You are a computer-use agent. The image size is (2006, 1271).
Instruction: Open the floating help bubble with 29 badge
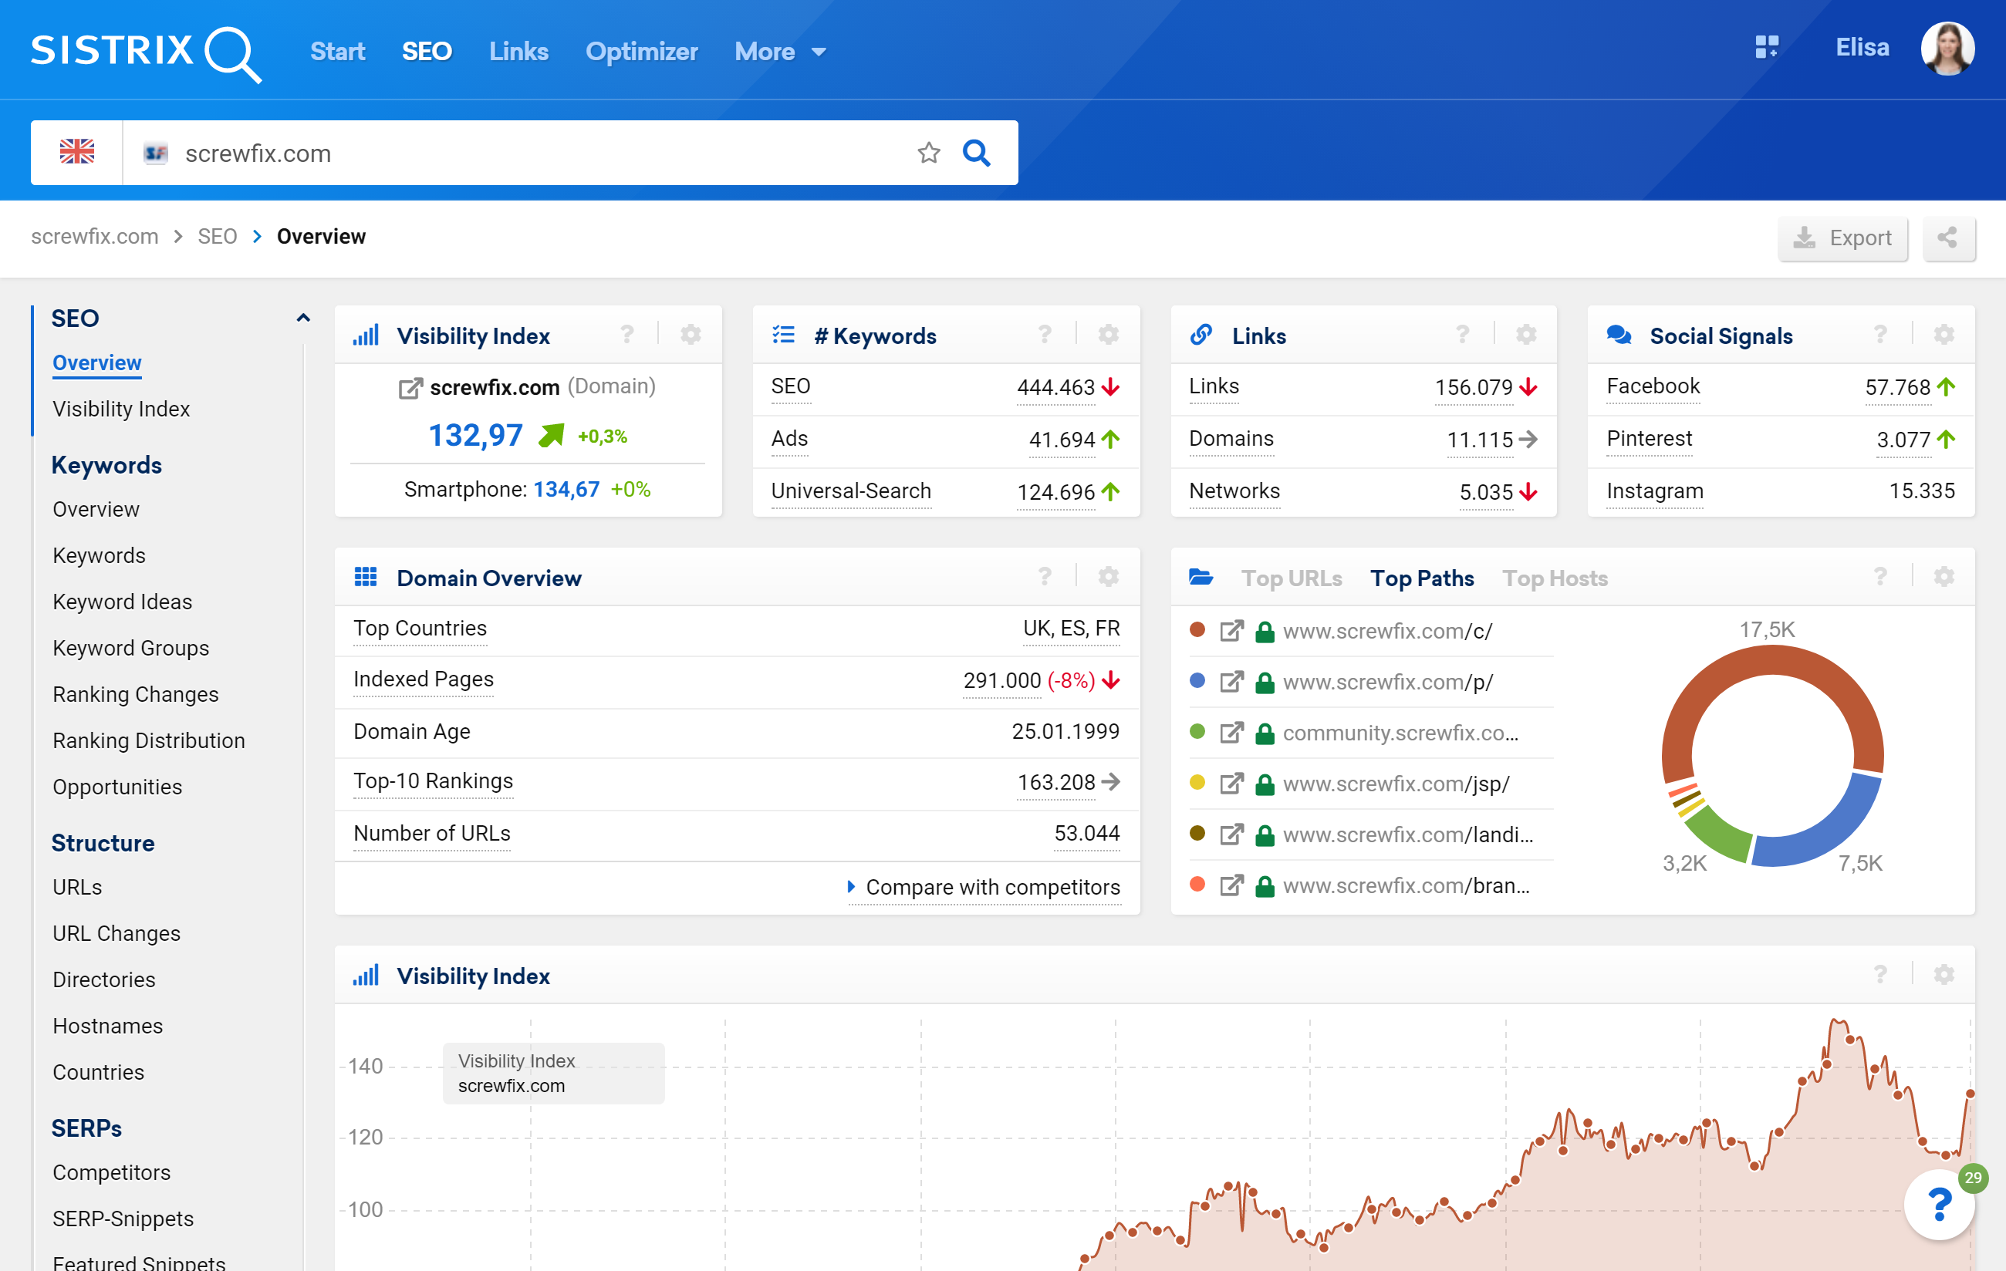(x=1940, y=1205)
